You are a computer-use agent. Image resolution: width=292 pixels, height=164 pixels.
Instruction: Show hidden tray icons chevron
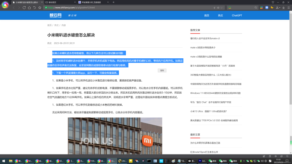click(x=244, y=161)
